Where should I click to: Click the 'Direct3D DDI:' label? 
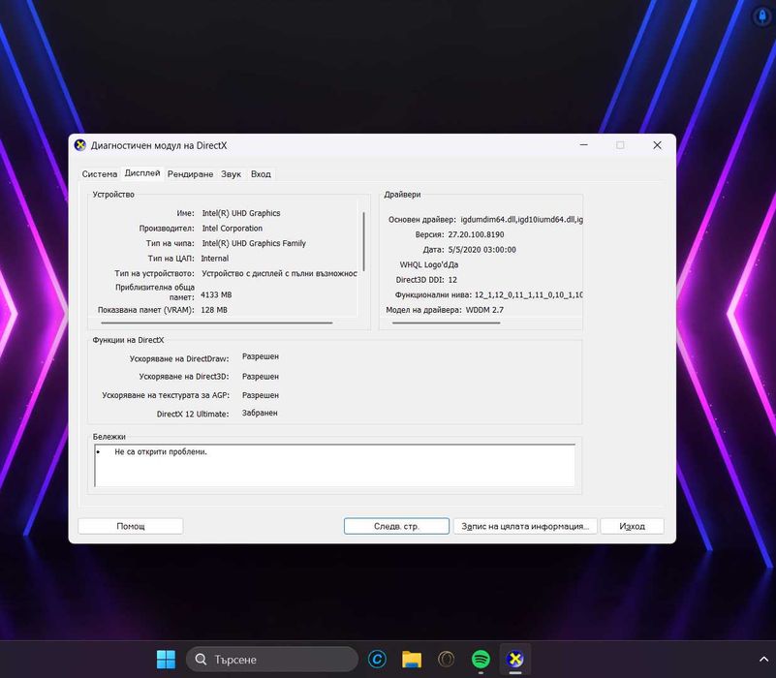419,280
